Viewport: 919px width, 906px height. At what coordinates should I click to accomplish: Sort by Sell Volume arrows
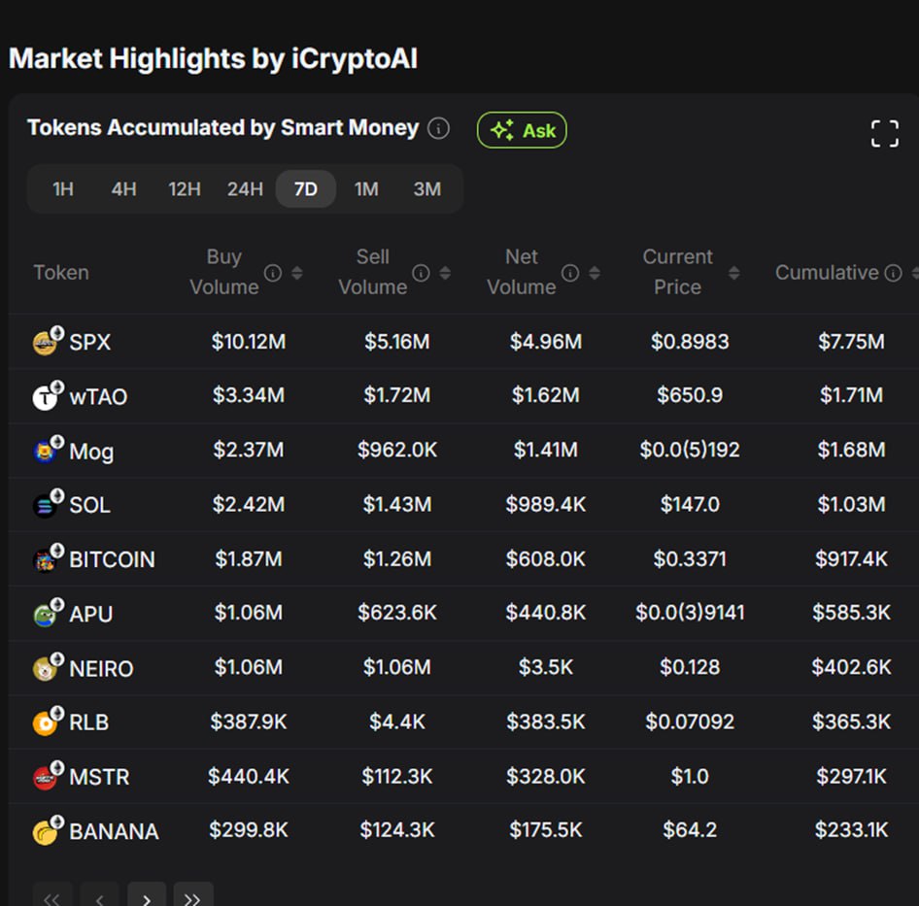[445, 273]
